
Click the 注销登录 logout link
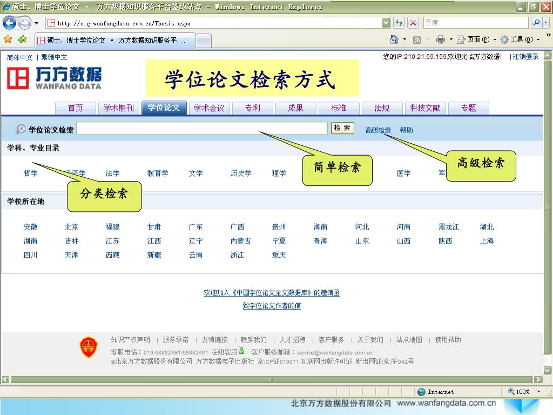click(525, 56)
